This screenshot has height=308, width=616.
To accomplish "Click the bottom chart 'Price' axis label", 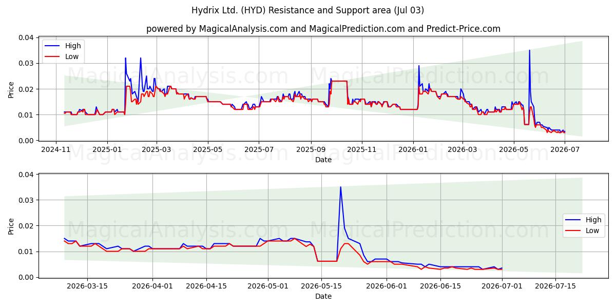I will 11,226.
